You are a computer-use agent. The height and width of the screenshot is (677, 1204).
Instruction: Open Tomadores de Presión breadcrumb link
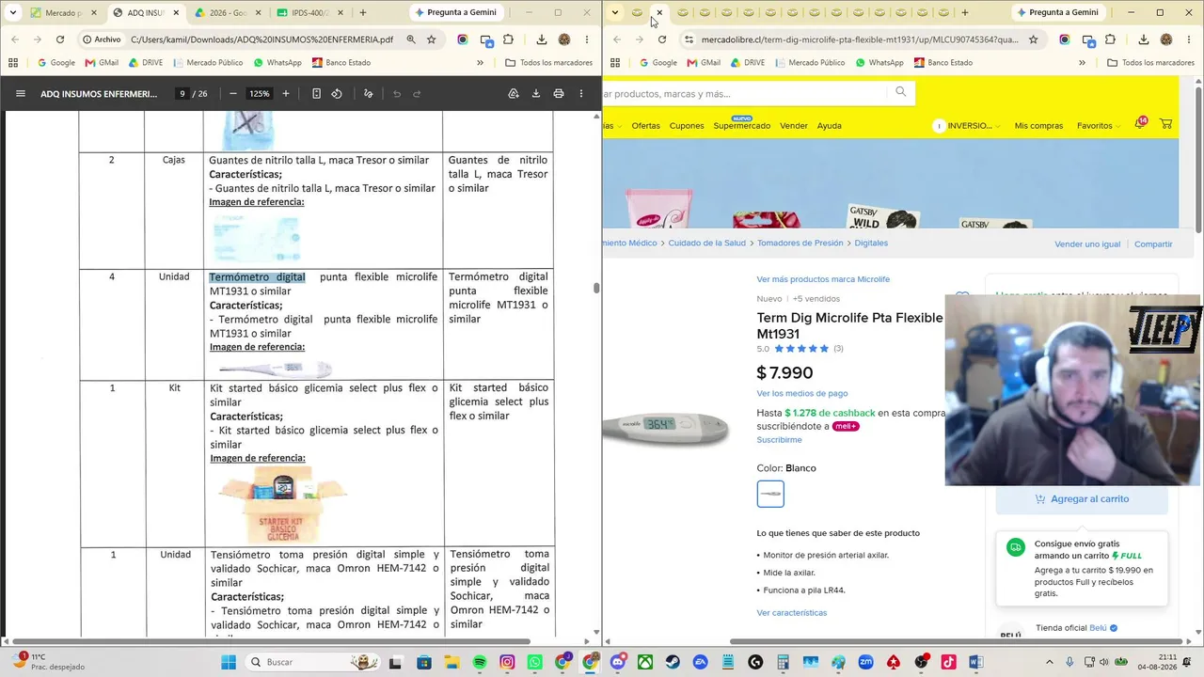point(800,243)
